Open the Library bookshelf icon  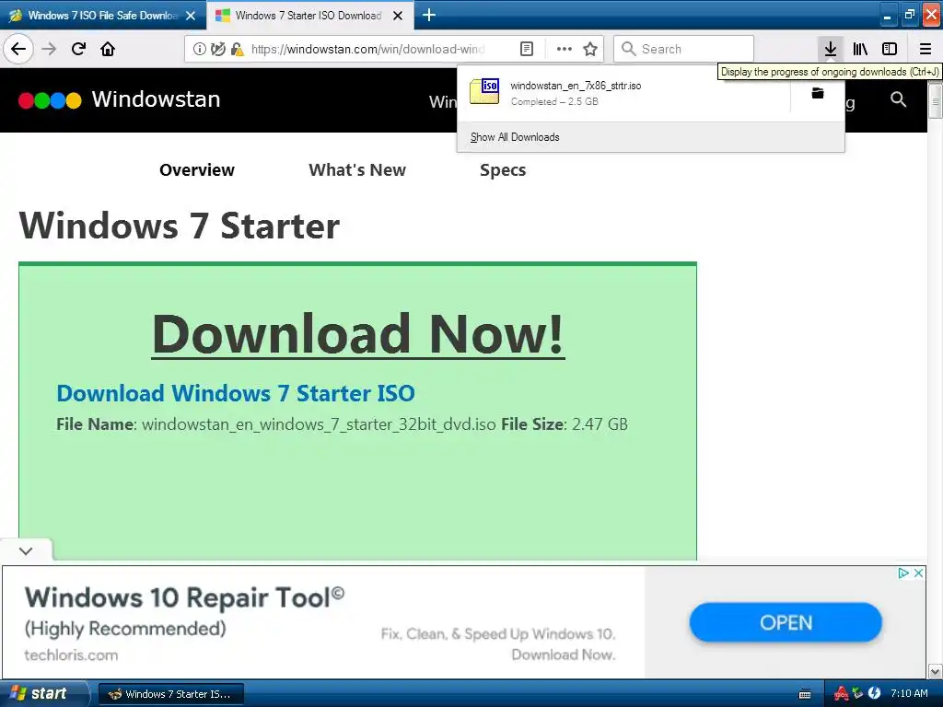tap(860, 49)
